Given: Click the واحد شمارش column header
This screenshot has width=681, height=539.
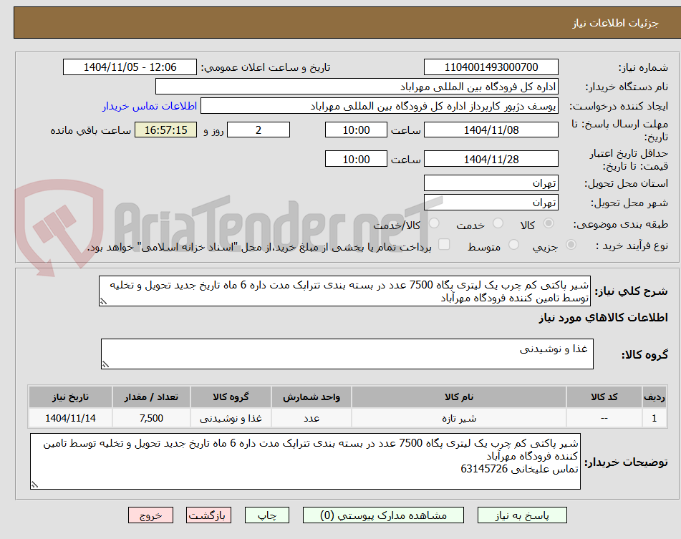Looking at the screenshot, I should point(311,397).
